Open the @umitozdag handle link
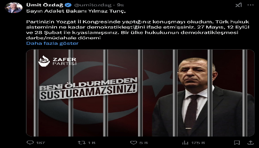259x148 pixels. click(x=92, y=5)
